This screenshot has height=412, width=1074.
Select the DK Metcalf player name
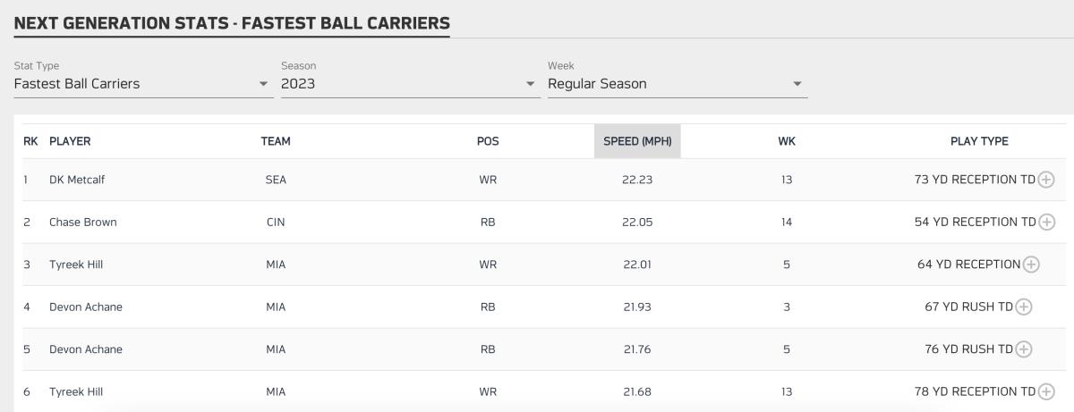(78, 180)
